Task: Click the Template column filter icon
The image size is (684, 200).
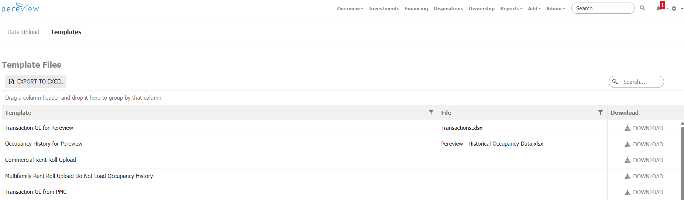Action: (x=431, y=113)
